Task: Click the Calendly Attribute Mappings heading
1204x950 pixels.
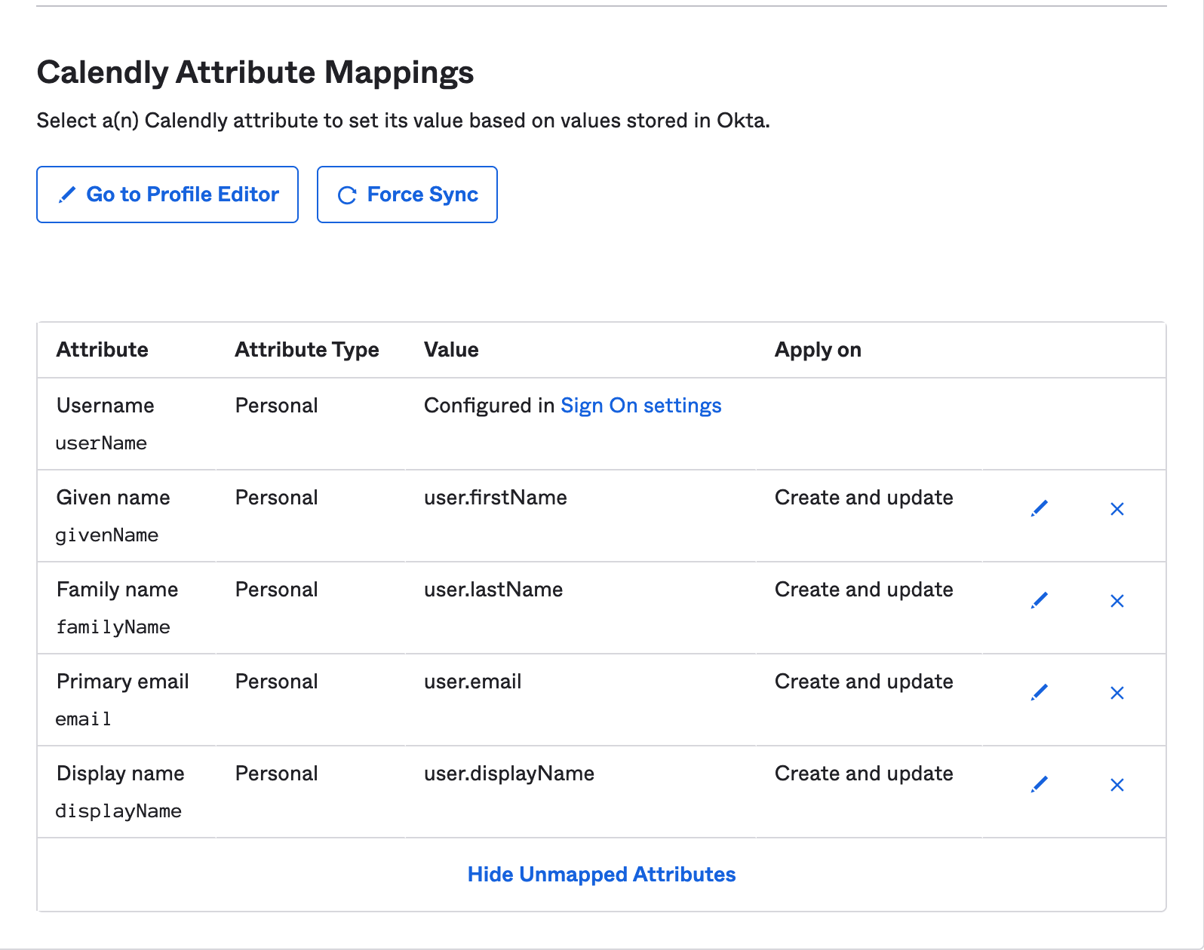Action: pyautogui.click(x=255, y=72)
